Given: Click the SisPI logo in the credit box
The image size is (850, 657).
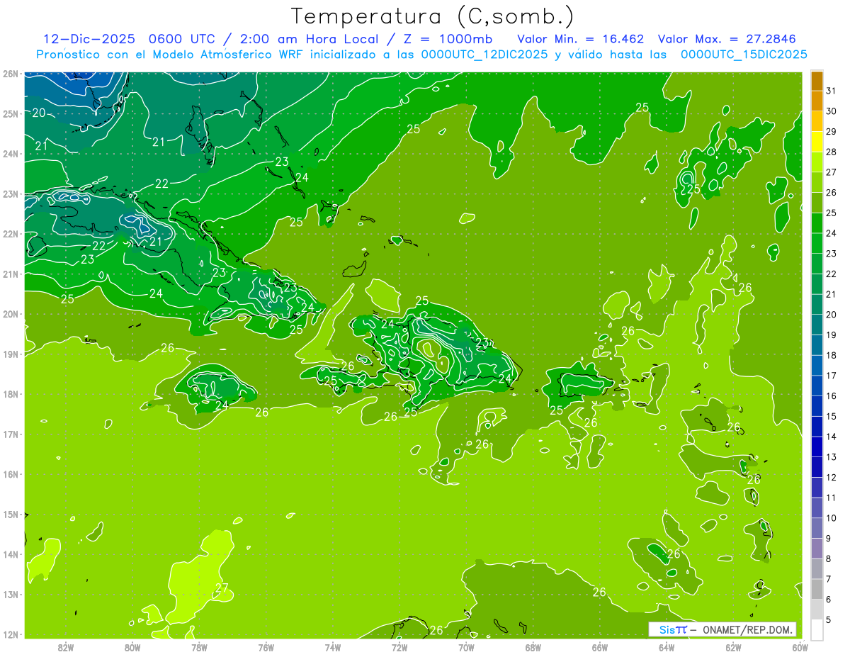Looking at the screenshot, I should pos(671,629).
